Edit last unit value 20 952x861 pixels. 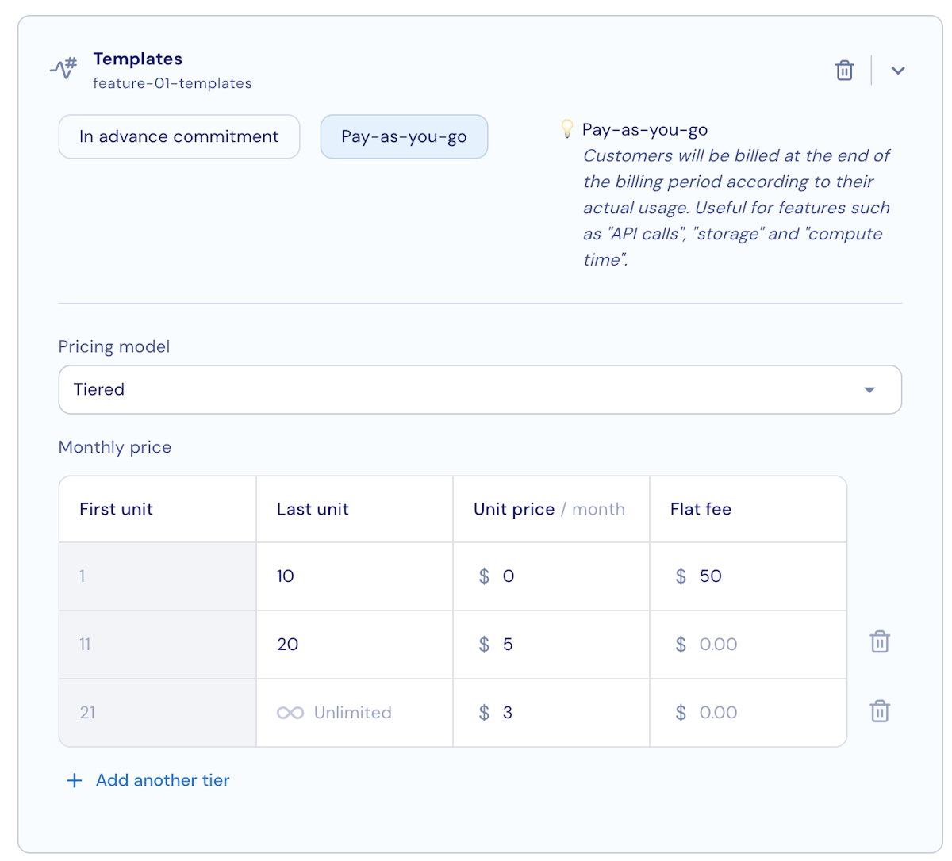[355, 645]
